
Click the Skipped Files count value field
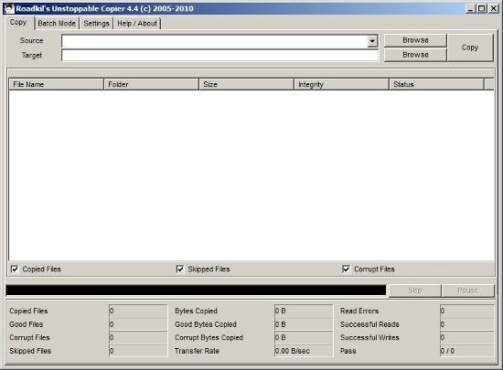pyautogui.click(x=138, y=351)
